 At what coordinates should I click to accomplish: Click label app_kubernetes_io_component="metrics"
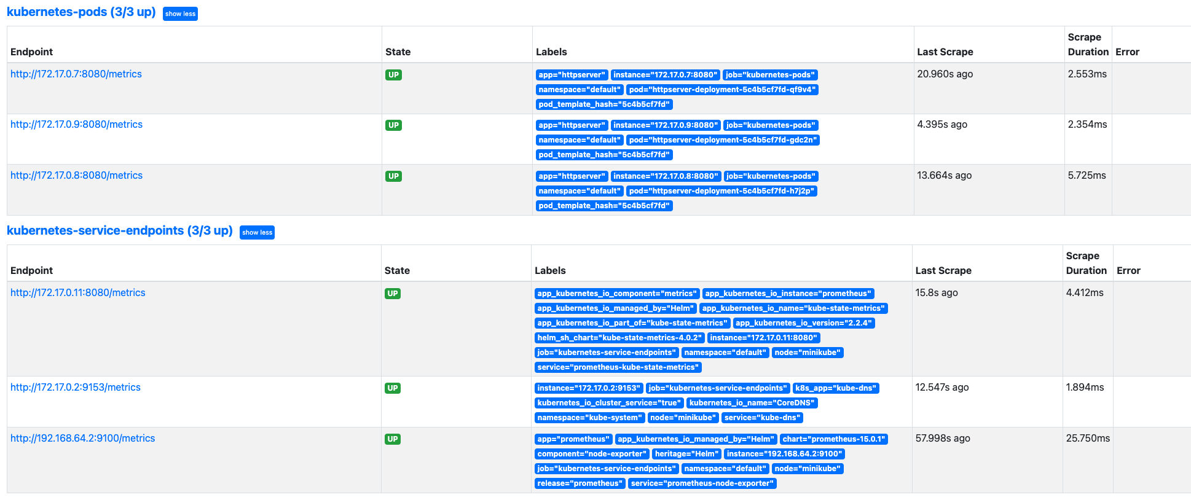click(x=617, y=294)
